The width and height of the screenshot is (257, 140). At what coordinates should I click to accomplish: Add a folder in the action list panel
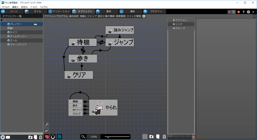151,136
